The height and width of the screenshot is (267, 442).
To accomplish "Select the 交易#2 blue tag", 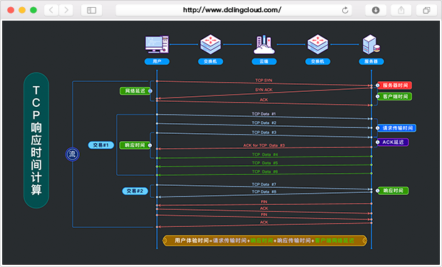I will point(135,191).
